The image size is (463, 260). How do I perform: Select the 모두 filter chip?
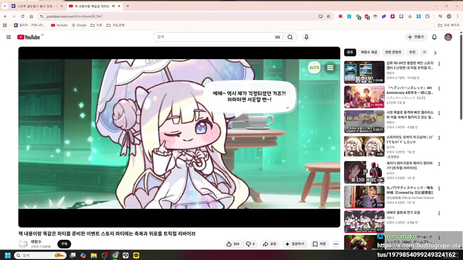point(350,52)
